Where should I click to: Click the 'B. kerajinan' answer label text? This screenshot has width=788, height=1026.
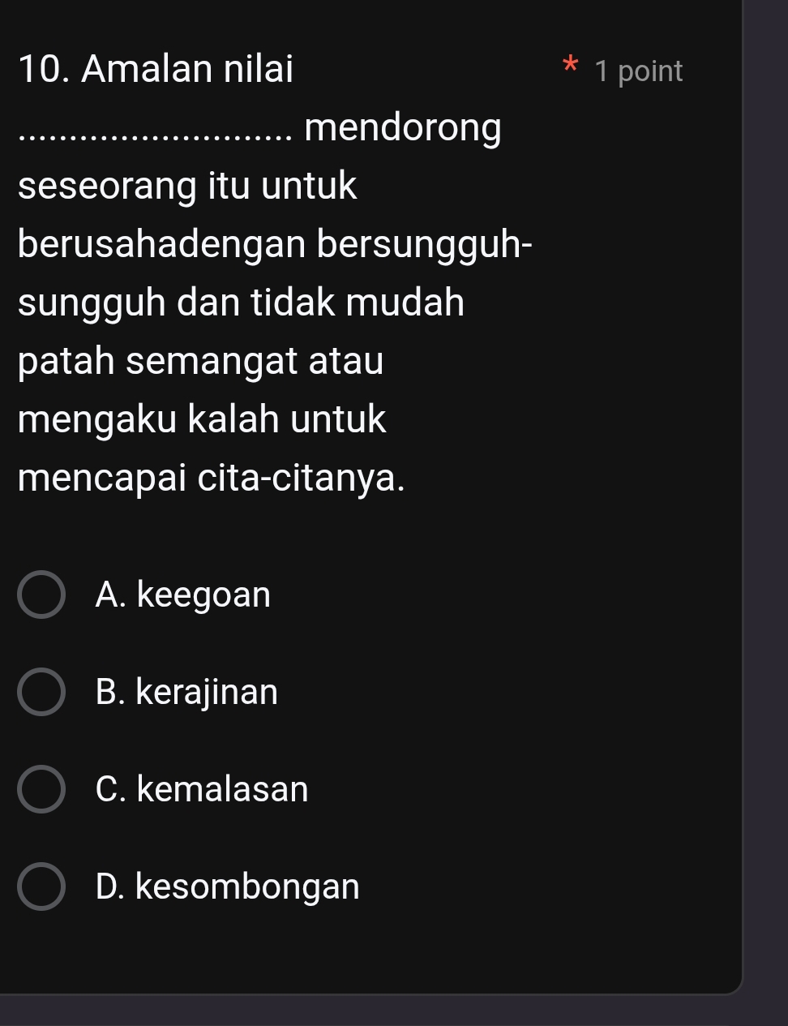pyautogui.click(x=186, y=692)
